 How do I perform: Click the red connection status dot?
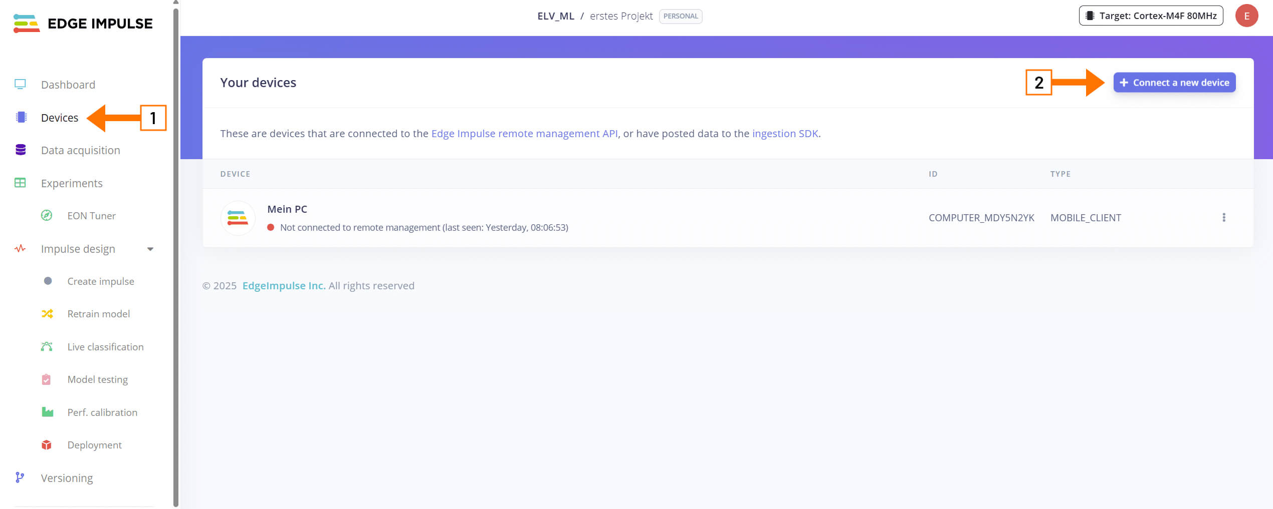(x=271, y=227)
